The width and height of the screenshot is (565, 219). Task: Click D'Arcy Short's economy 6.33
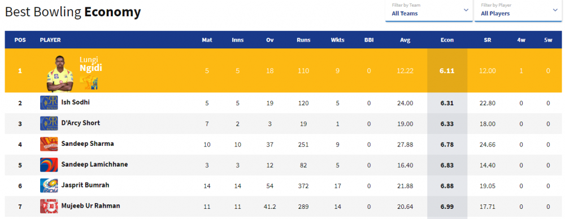447,124
